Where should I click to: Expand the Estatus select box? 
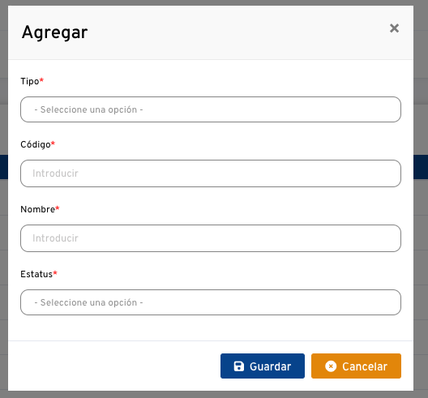click(x=211, y=302)
